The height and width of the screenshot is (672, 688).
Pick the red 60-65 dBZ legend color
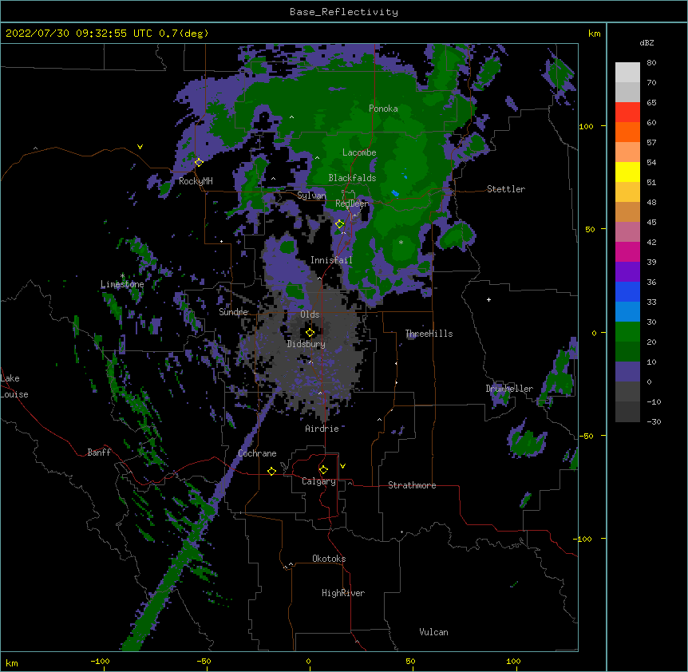coord(627,113)
